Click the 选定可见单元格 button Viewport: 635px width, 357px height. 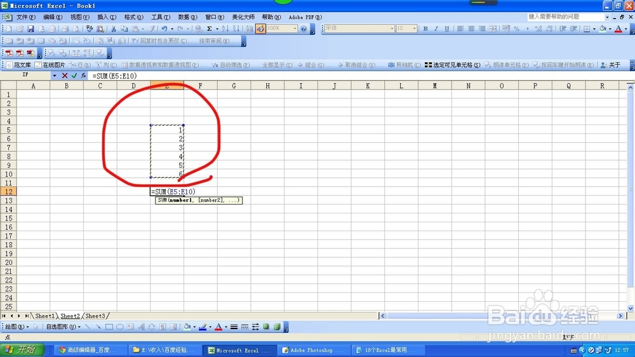click(x=452, y=65)
